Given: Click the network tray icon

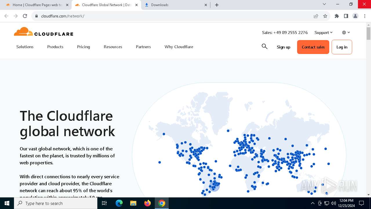Looking at the screenshot, I should (327, 203).
